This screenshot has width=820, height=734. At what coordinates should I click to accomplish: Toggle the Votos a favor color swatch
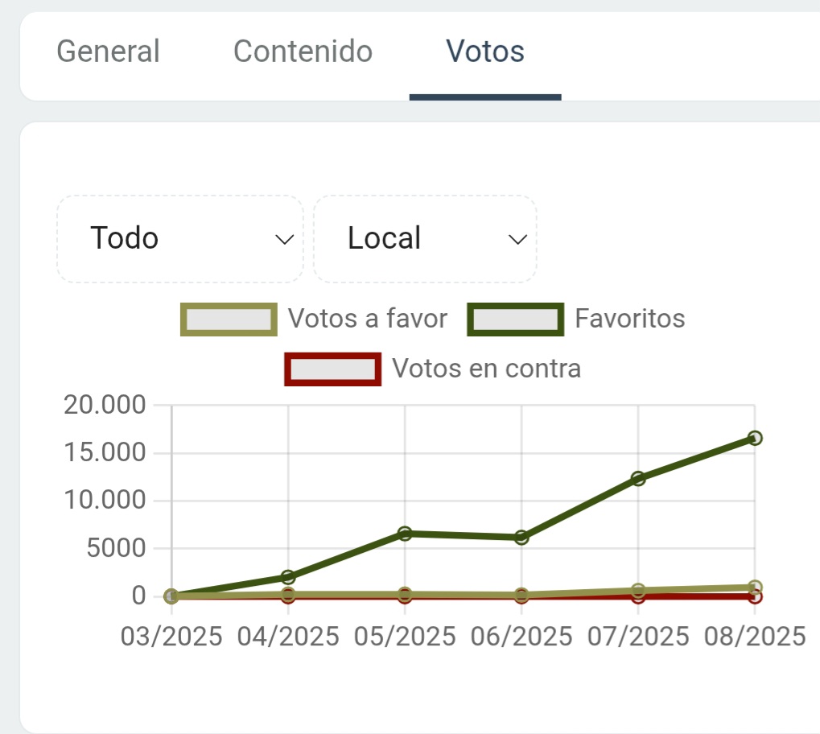click(229, 320)
